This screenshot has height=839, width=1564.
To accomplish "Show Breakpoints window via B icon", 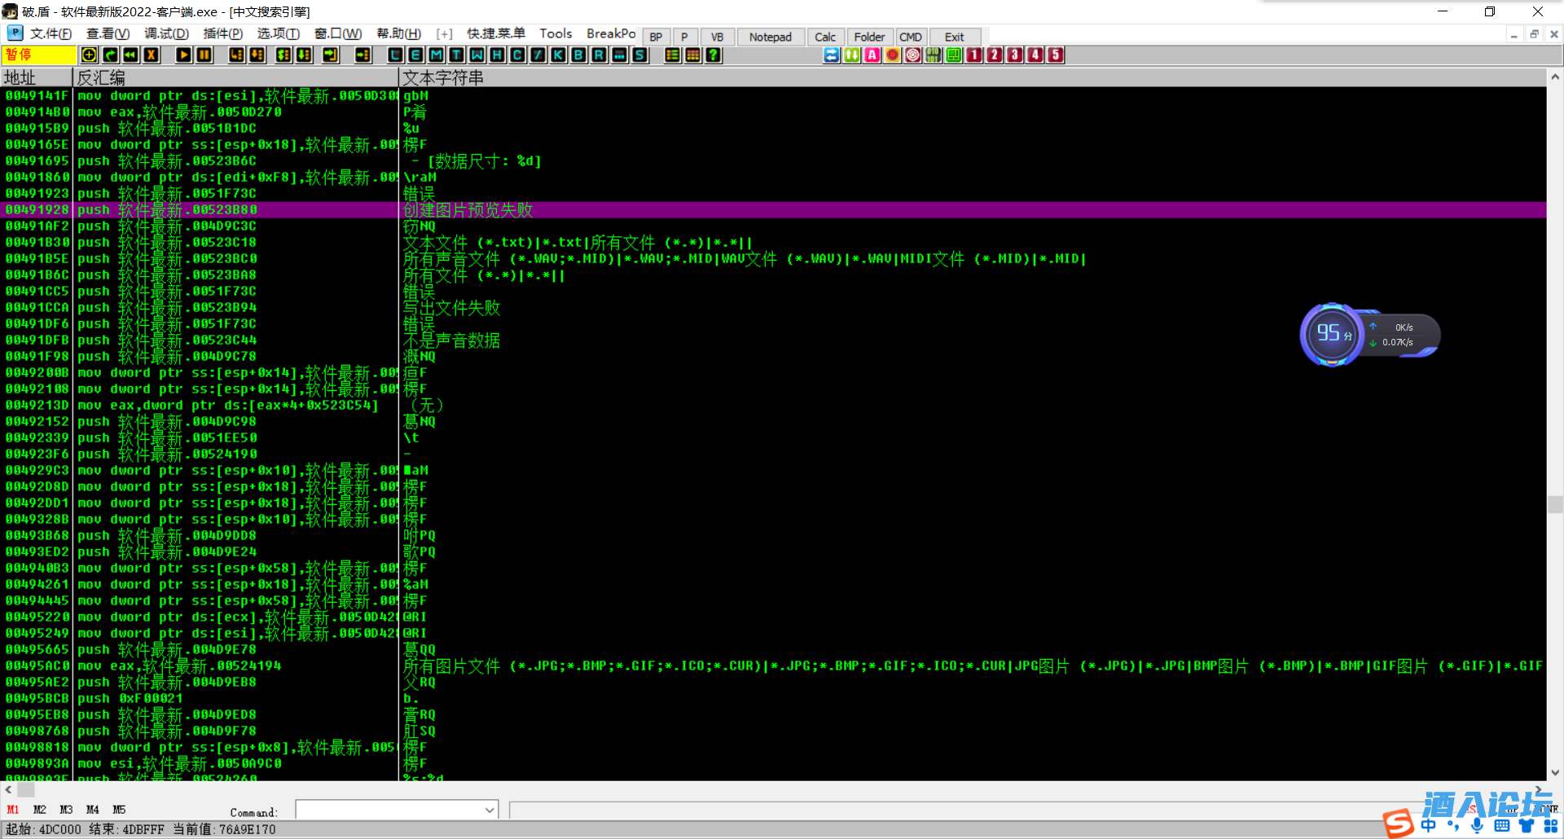I will [x=578, y=55].
